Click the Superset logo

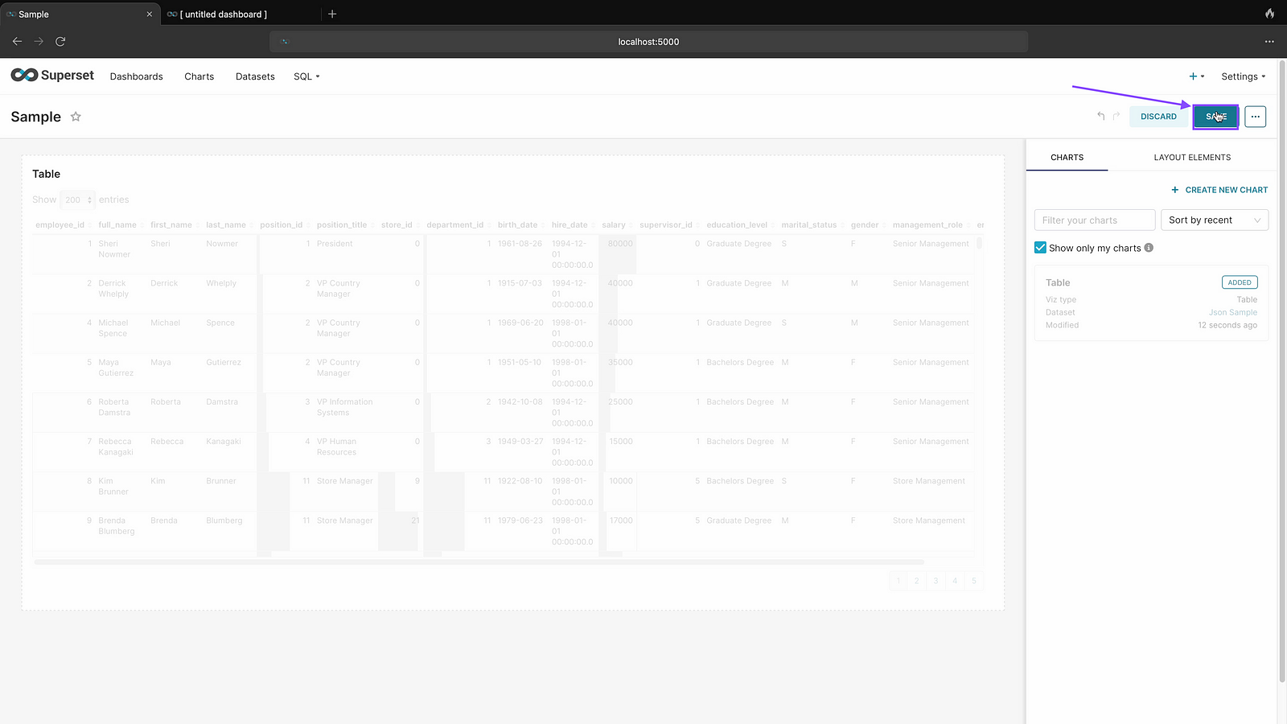coord(52,76)
